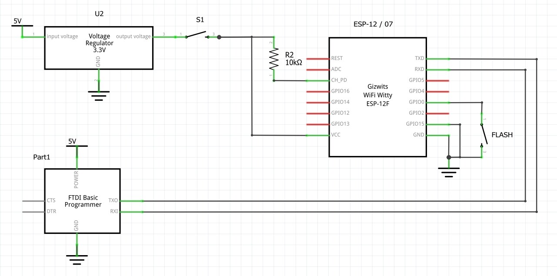Click the ground symbol below the FTDI Basic Programmer
The width and height of the screenshot is (557, 276).
click(77, 258)
